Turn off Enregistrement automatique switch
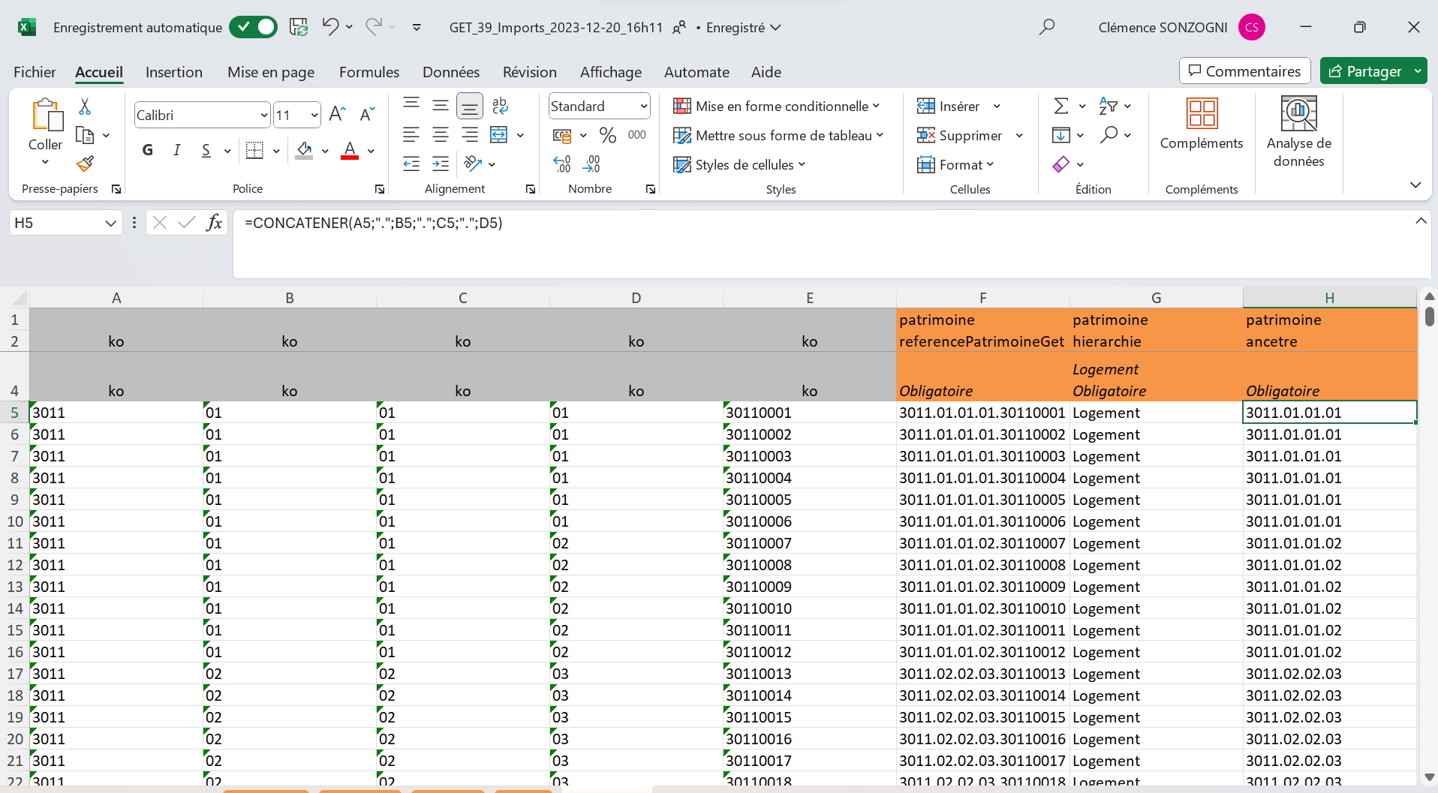 pos(253,28)
